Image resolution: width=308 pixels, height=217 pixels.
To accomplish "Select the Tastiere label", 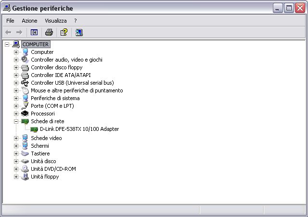I will 40,153.
